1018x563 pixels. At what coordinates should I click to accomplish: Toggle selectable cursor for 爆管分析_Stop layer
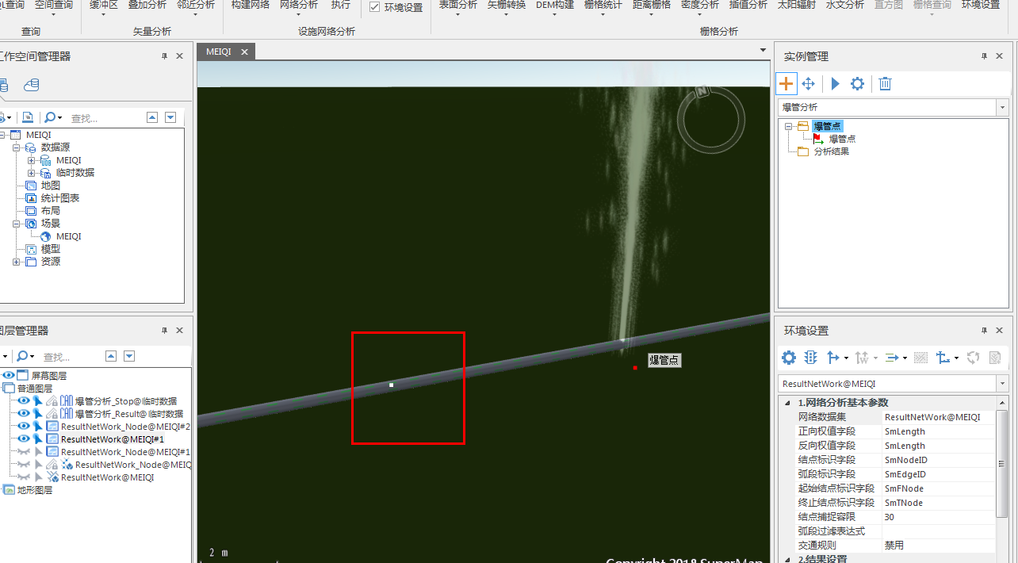tap(37, 400)
